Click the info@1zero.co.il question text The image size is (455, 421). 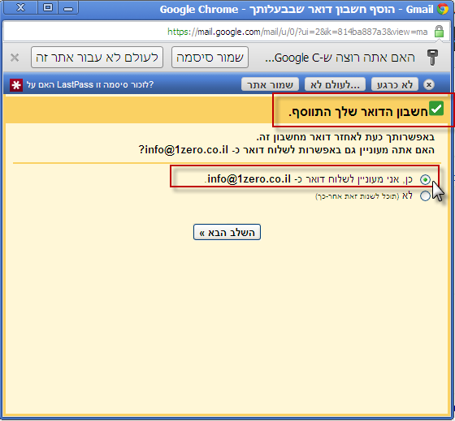coord(286,150)
